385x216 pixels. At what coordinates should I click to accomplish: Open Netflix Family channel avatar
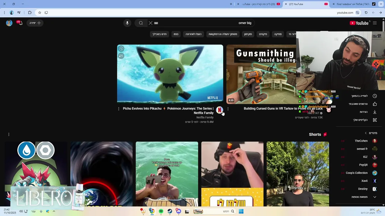tap(220, 110)
